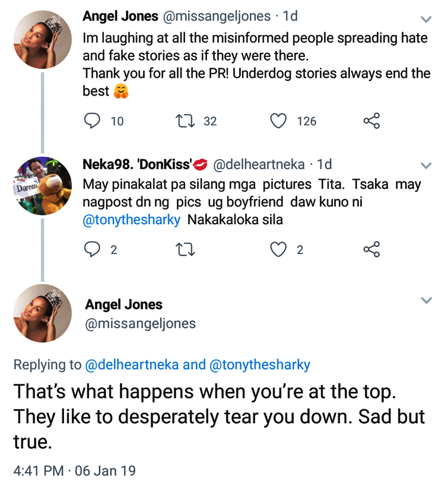Viewport: 445px width, 485px height.
Task: Retweet Neka98's tweet
Action: tap(184, 250)
